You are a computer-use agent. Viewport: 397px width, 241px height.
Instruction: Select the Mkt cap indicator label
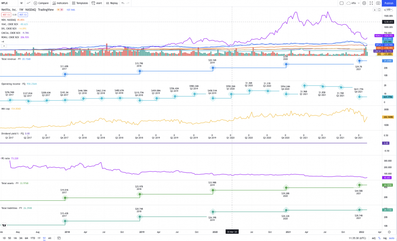coord(5,108)
